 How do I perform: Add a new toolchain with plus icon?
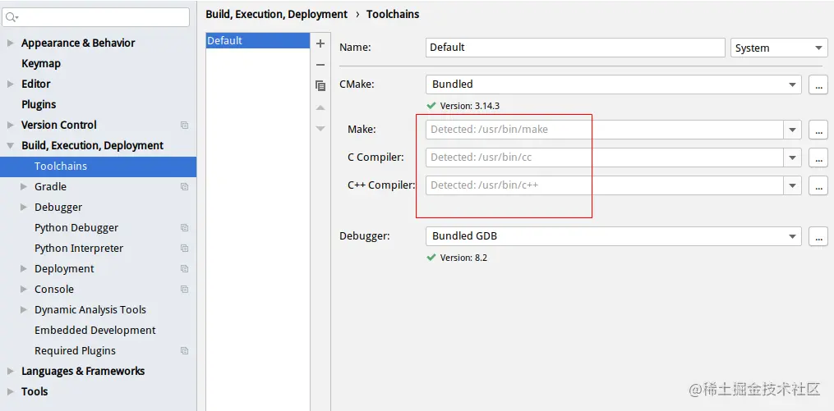click(x=320, y=43)
